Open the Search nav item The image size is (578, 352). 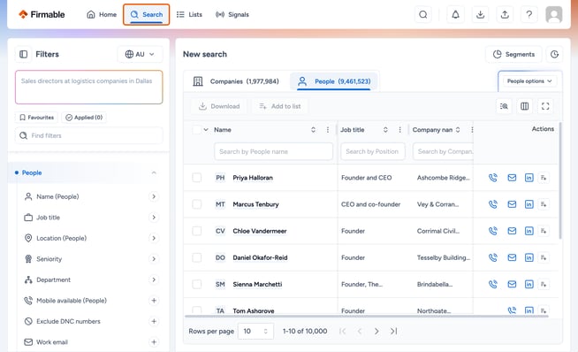(147, 14)
